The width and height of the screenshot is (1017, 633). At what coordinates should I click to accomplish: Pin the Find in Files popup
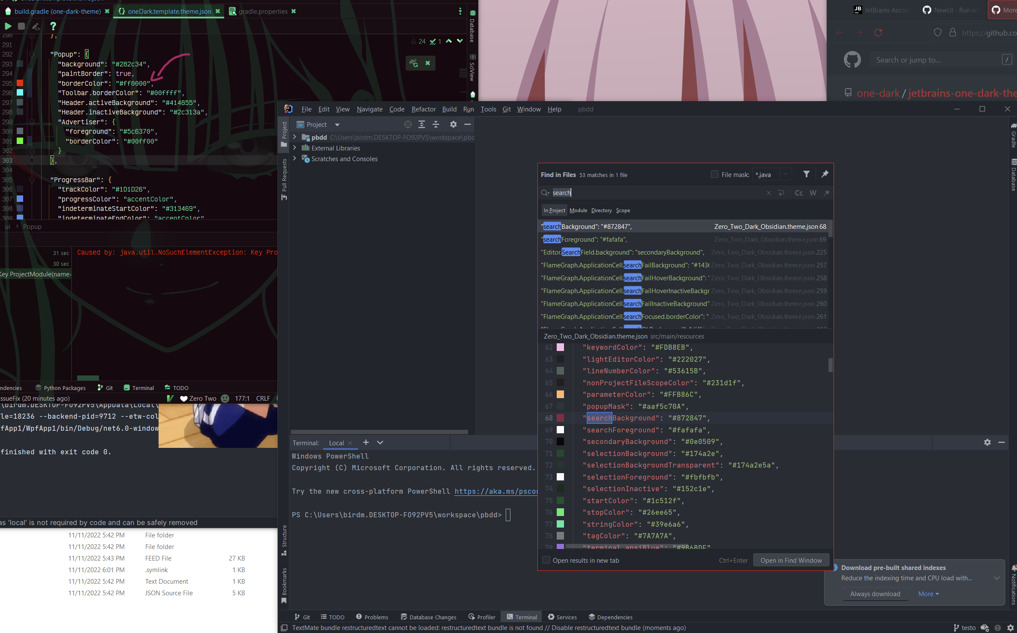[x=825, y=174]
